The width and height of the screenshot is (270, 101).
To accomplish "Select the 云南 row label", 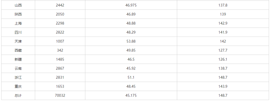I will 18,68.
